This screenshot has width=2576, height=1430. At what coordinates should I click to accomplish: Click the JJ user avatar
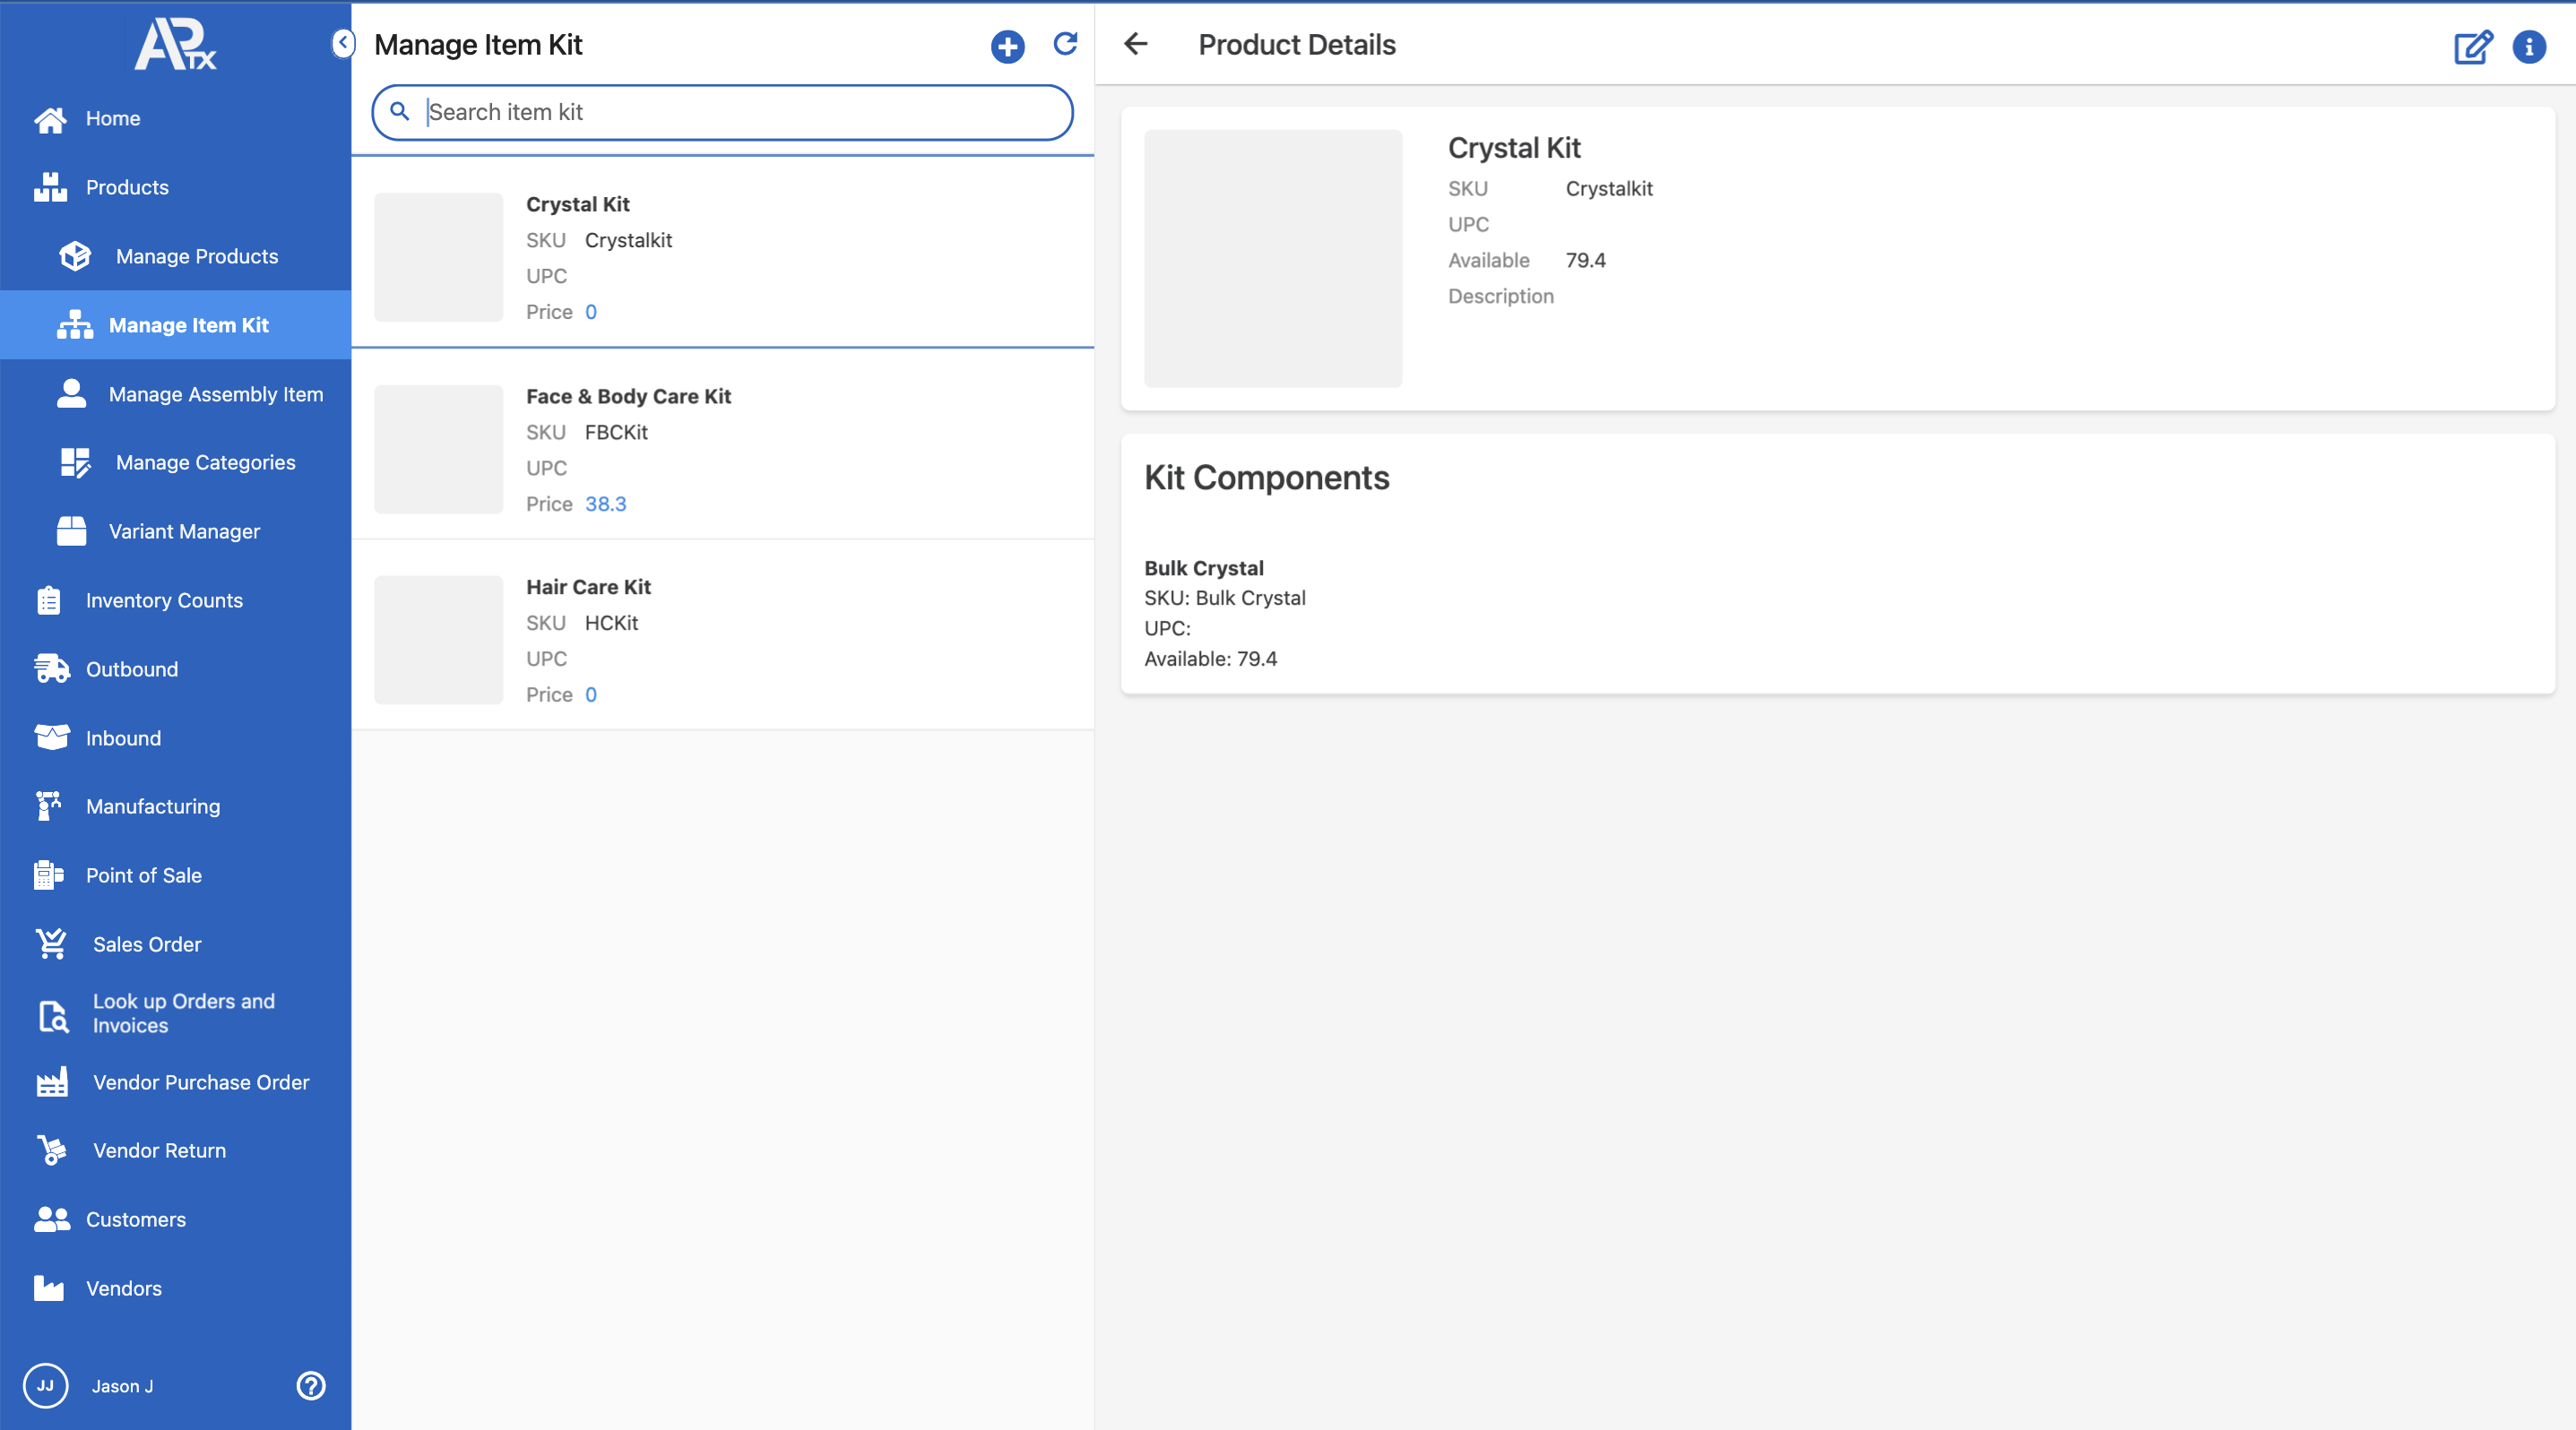45,1385
